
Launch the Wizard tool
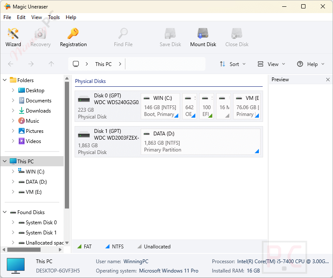click(x=13, y=37)
